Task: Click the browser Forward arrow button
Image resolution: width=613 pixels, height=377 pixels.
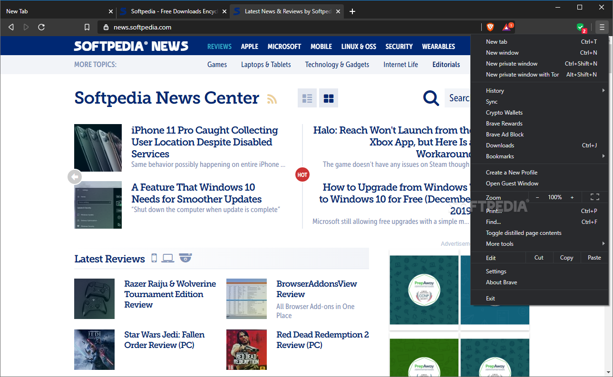Action: pos(26,27)
